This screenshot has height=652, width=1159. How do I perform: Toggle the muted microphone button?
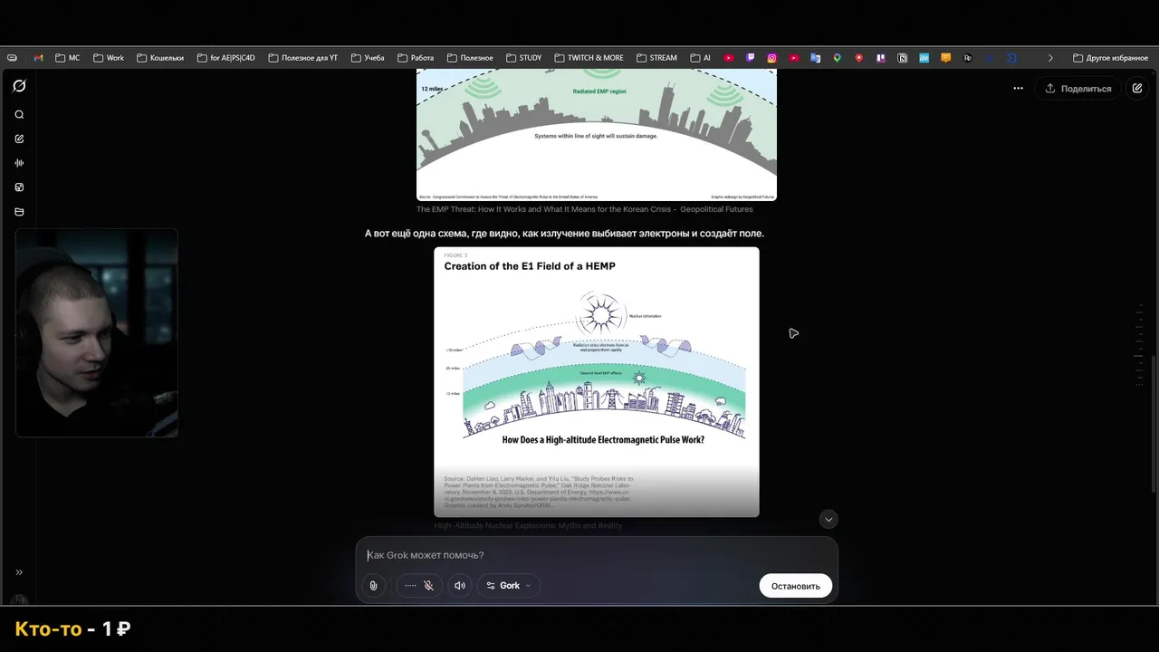pos(419,586)
